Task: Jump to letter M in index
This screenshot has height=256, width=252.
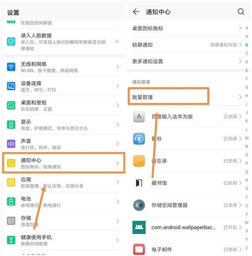Action: [x=247, y=138]
